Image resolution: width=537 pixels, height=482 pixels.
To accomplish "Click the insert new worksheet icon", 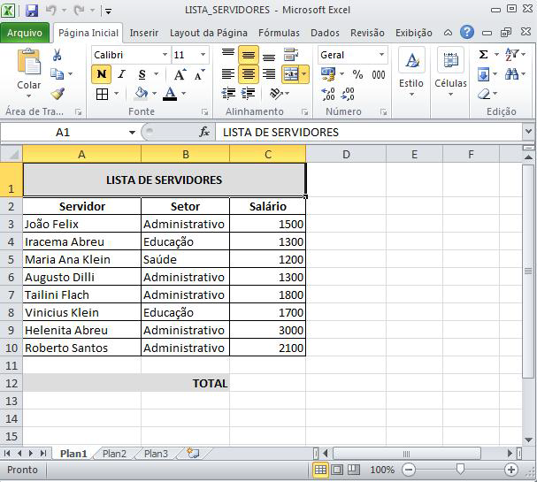I will click(193, 454).
